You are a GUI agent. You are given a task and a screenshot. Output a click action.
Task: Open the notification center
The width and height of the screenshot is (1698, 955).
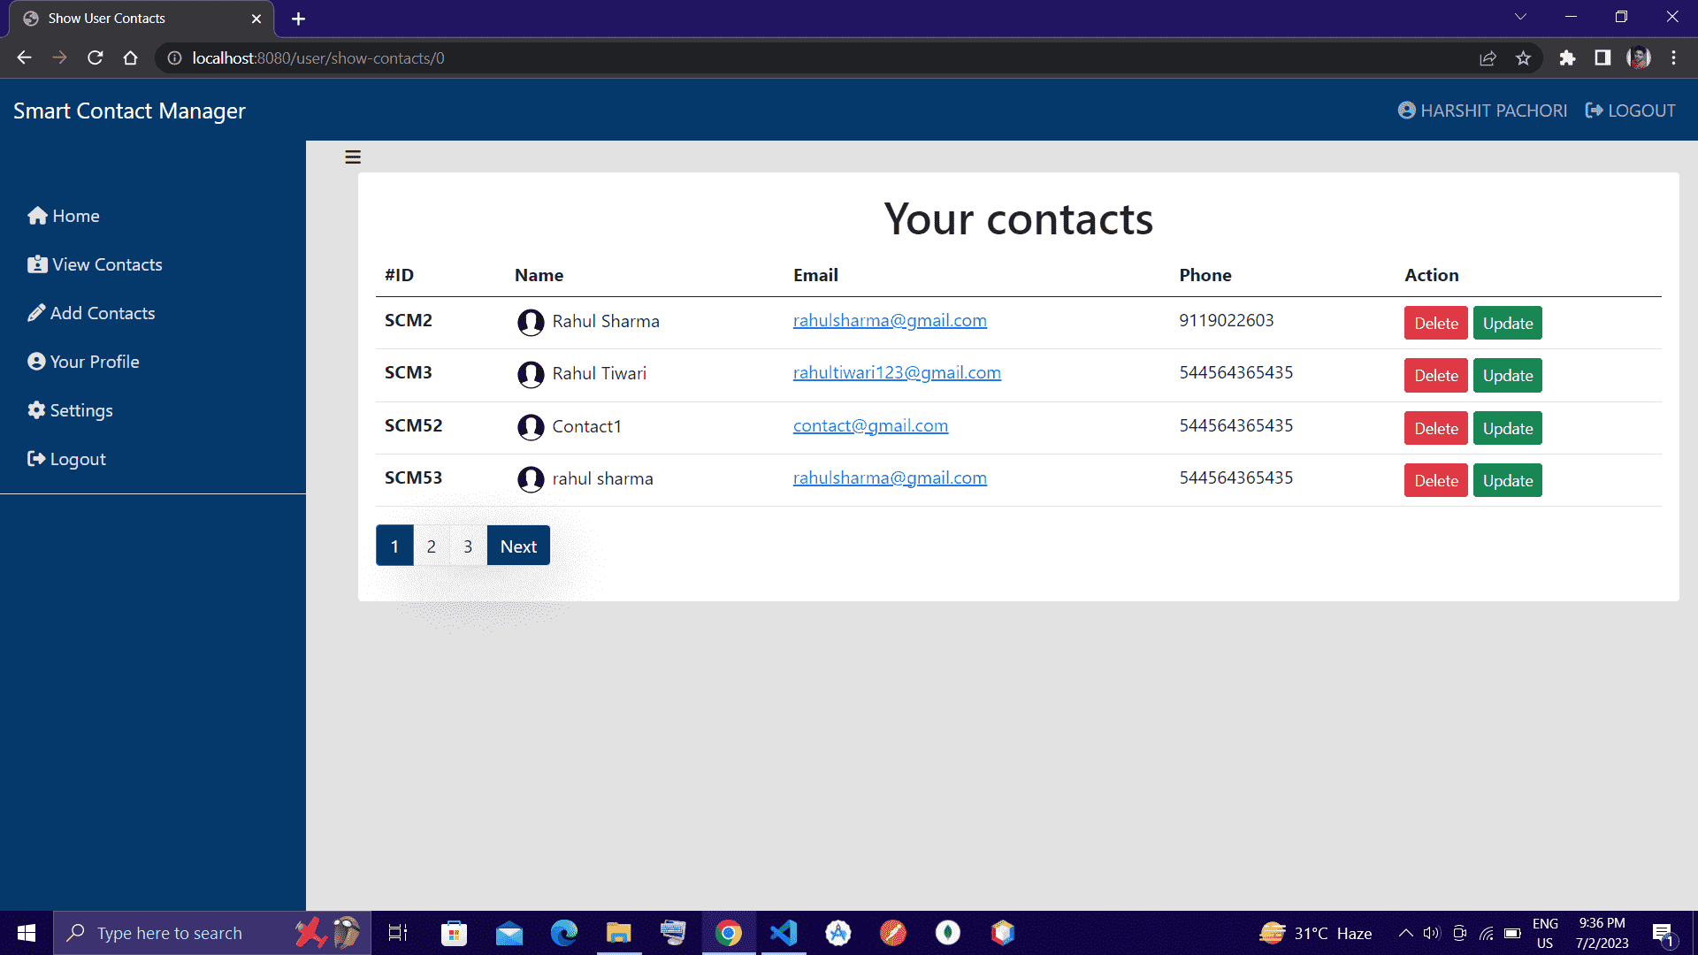(1663, 934)
